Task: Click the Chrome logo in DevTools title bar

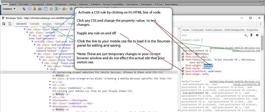Action: [3, 18]
